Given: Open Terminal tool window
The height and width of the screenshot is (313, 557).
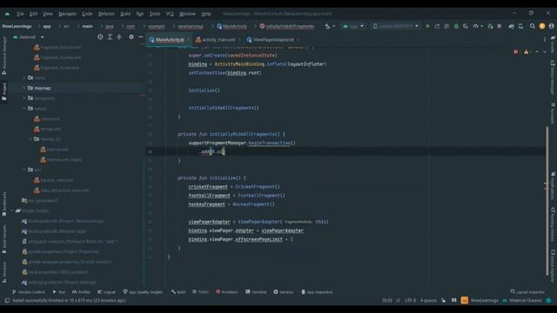Looking at the screenshot, I should tap(256, 292).
